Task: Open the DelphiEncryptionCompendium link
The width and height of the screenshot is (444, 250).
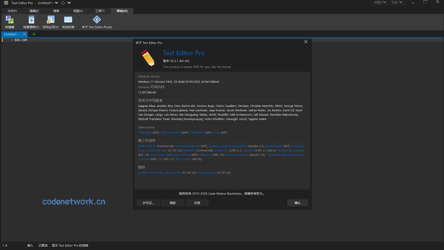Action: click(x=228, y=146)
